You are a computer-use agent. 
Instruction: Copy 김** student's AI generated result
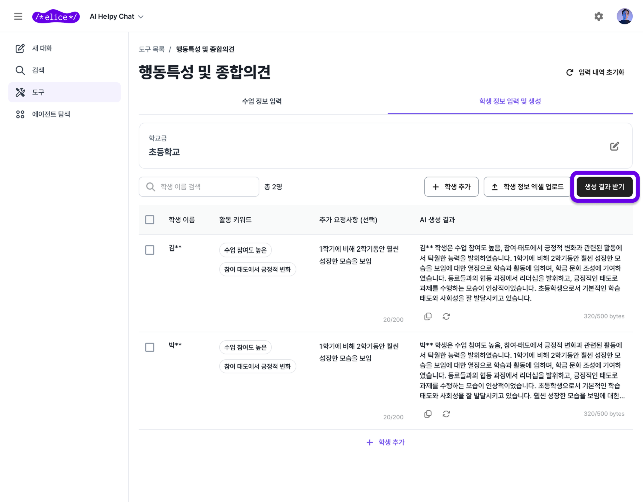[427, 316]
